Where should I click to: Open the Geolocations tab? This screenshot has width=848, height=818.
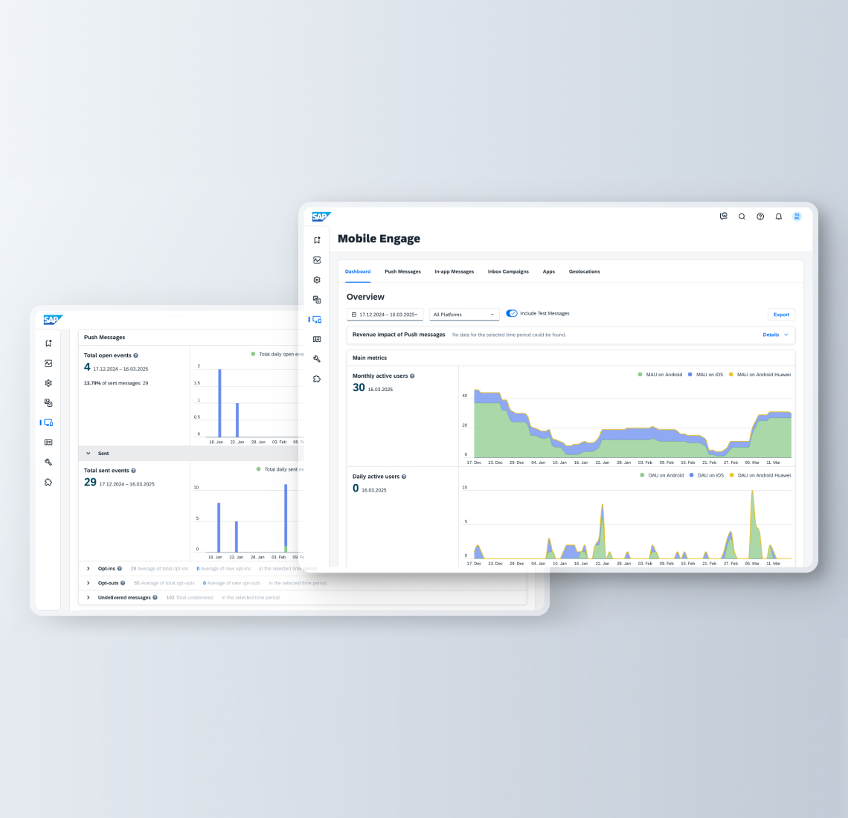(585, 271)
